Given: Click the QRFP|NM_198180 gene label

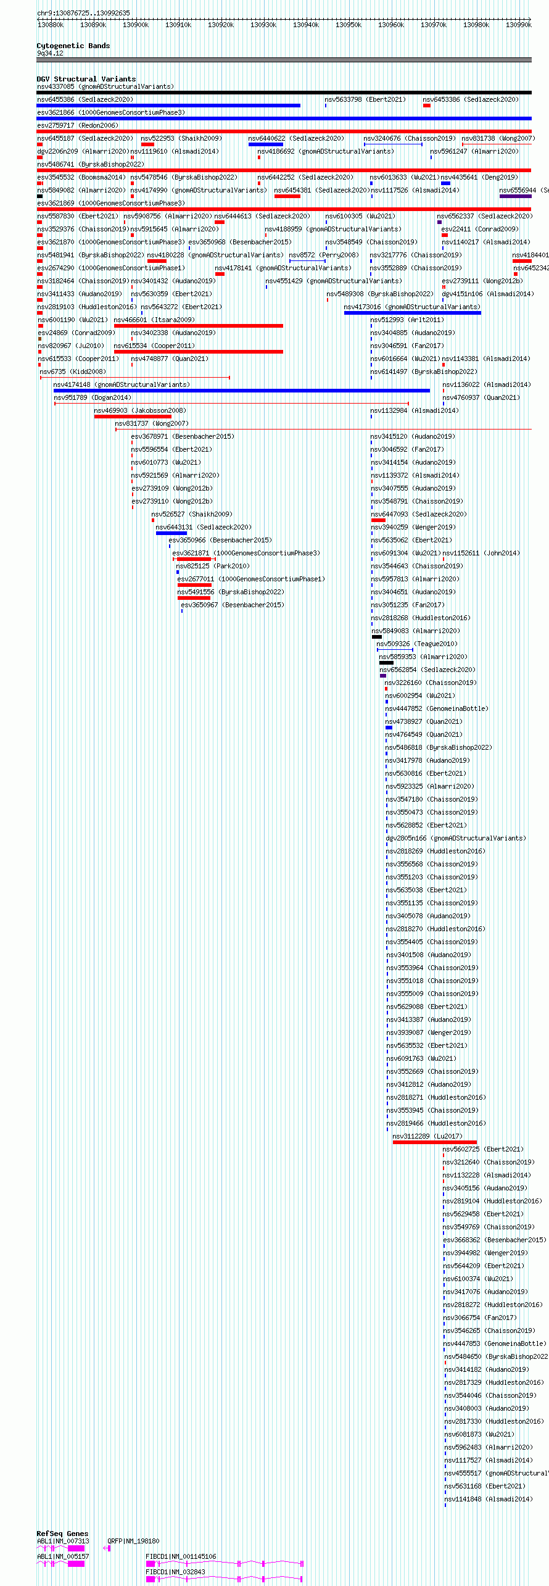Looking at the screenshot, I should (x=133, y=1541).
